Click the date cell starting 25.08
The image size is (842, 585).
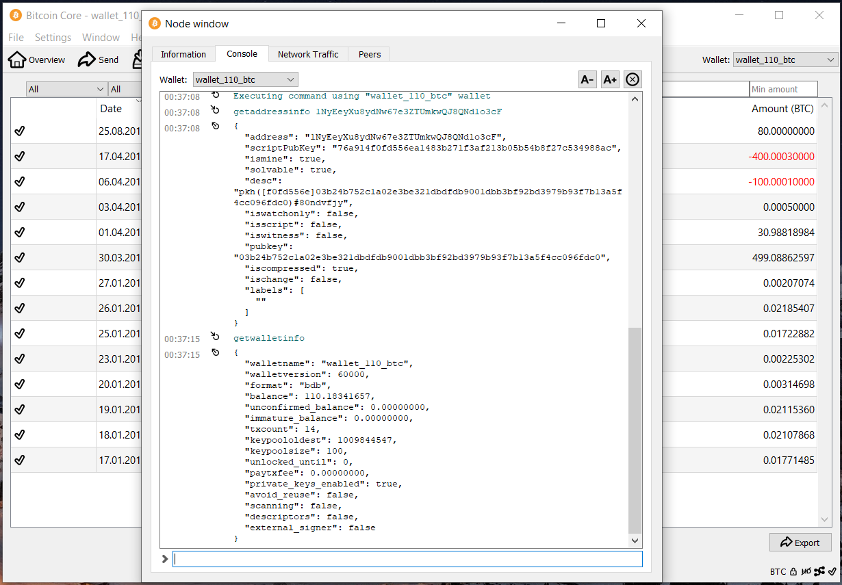point(119,131)
